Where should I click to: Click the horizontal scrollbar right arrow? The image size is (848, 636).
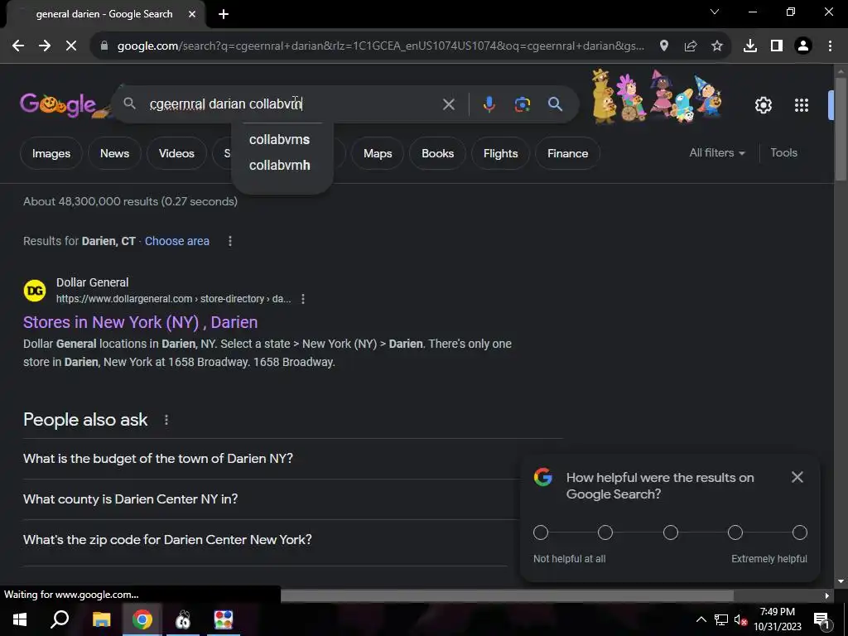(x=826, y=595)
